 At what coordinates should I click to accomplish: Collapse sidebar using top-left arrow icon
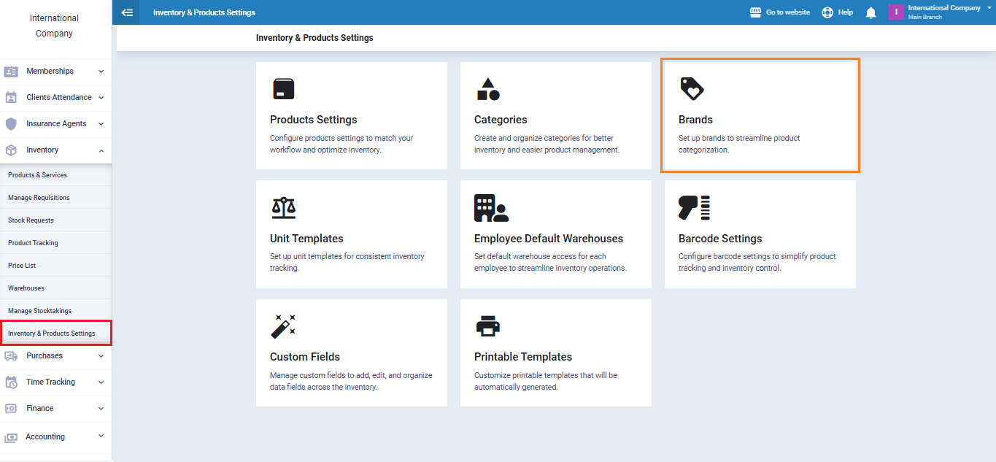click(127, 12)
